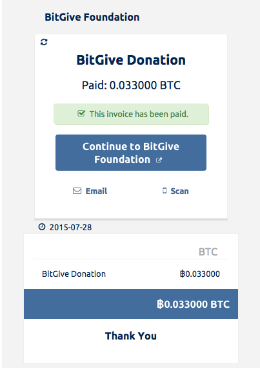Click the envelope icon beside Email

[x=77, y=191]
